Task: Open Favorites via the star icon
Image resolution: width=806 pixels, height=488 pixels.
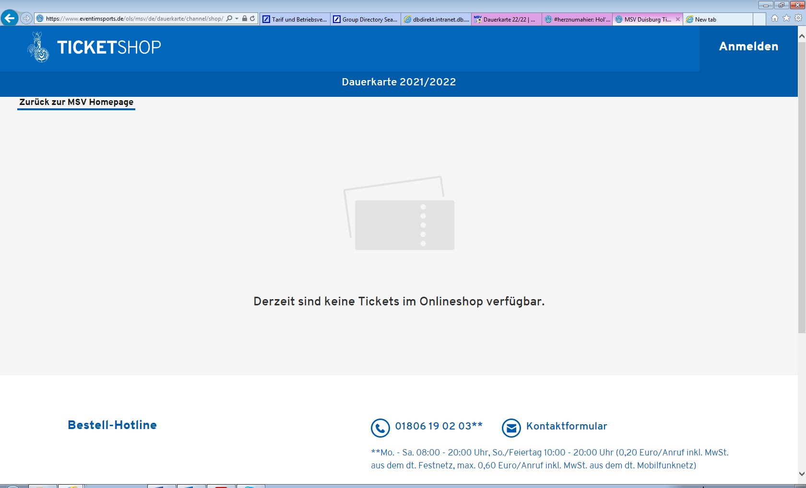Action: pyautogui.click(x=786, y=18)
